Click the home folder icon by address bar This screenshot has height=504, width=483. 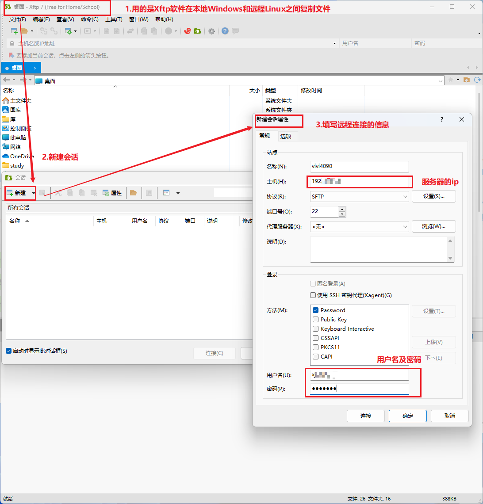467,80
